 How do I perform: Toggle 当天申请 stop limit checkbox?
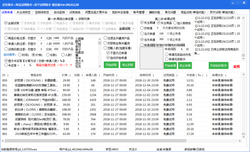142,39
